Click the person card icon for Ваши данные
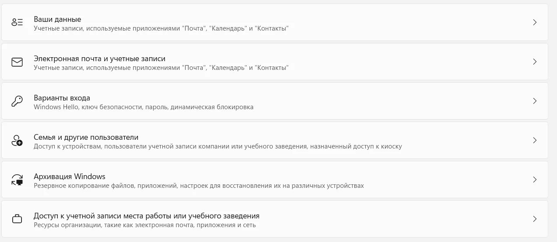 pos(17,22)
